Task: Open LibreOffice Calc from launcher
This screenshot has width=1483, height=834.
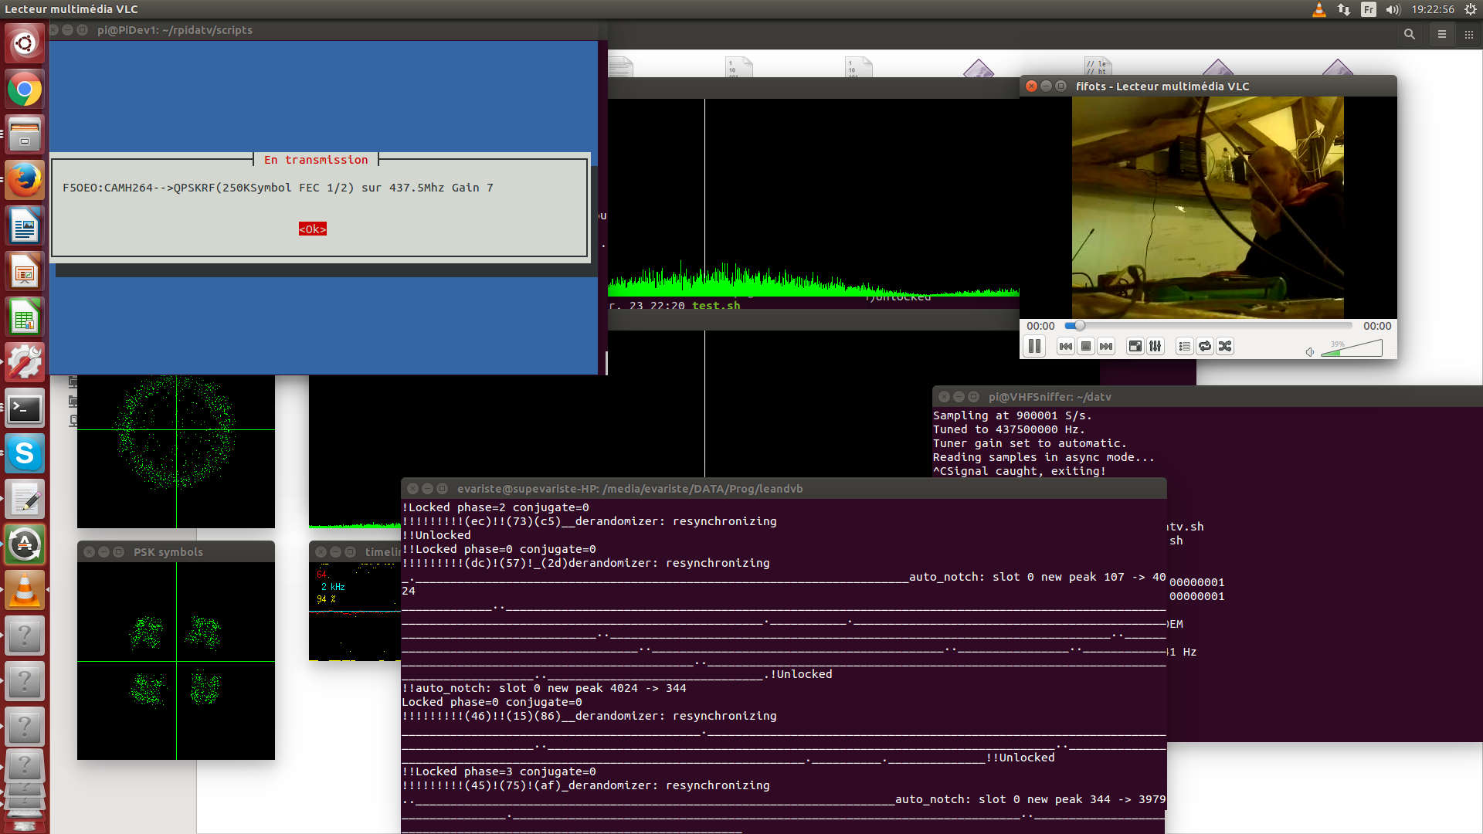Action: pyautogui.click(x=25, y=317)
